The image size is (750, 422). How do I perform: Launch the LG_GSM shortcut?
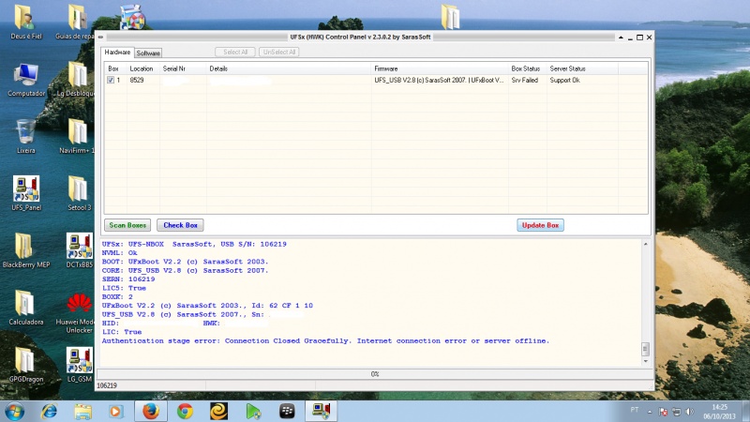pyautogui.click(x=79, y=365)
